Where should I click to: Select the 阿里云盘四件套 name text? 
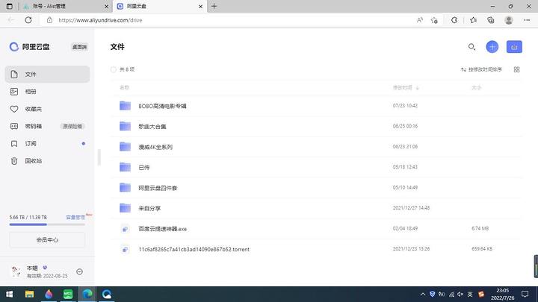(158, 188)
